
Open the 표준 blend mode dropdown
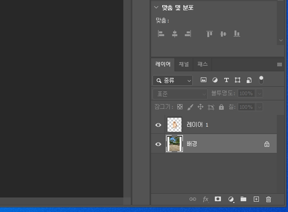[180, 94]
